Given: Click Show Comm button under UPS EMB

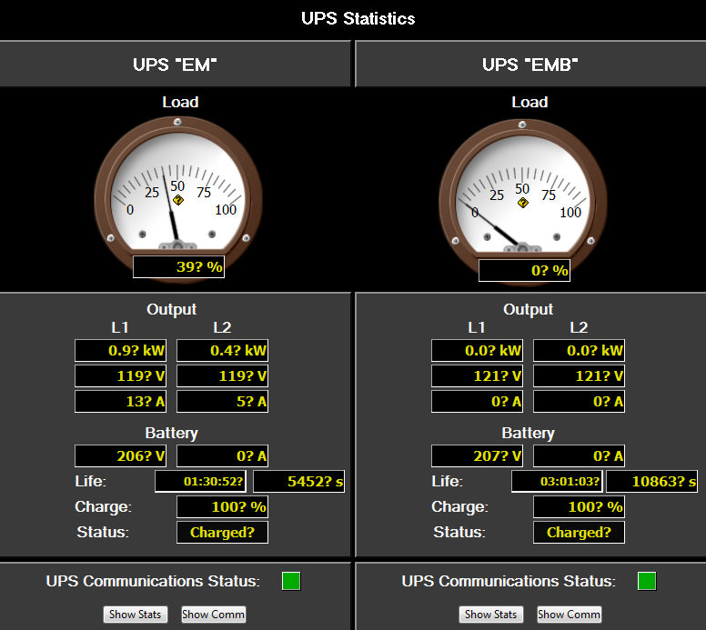Looking at the screenshot, I should click(x=570, y=615).
